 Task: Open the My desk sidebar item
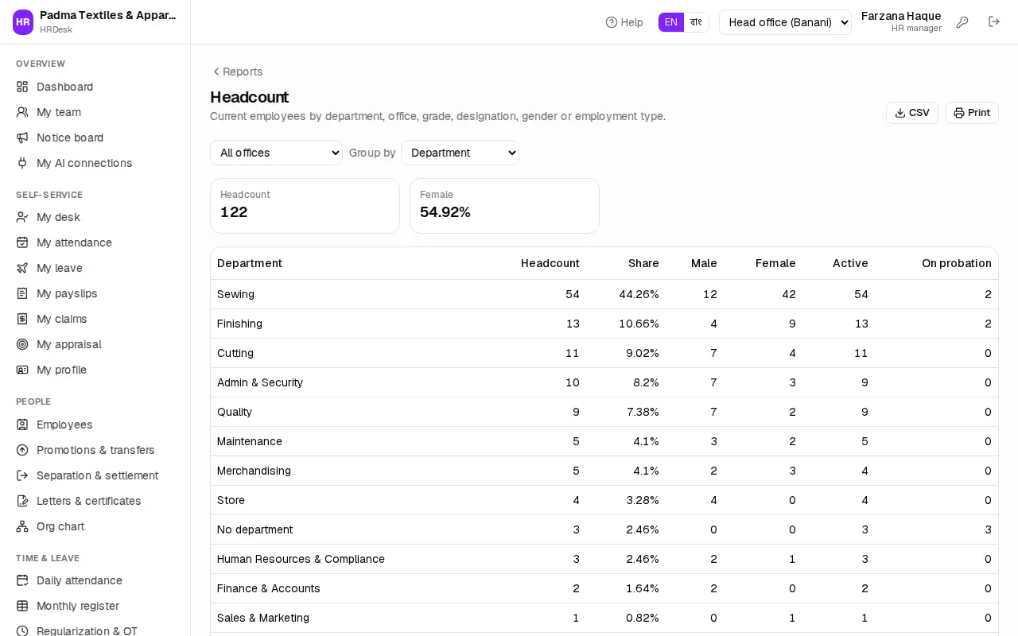point(95,217)
